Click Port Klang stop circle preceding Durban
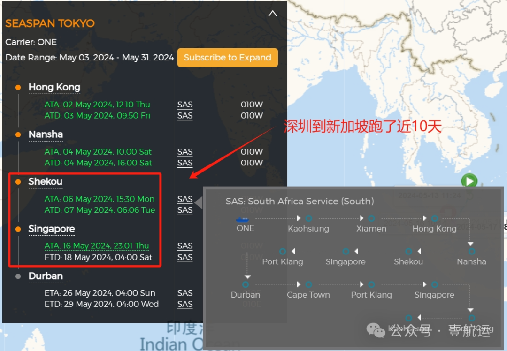This screenshot has height=351, width=507. [x=283, y=251]
